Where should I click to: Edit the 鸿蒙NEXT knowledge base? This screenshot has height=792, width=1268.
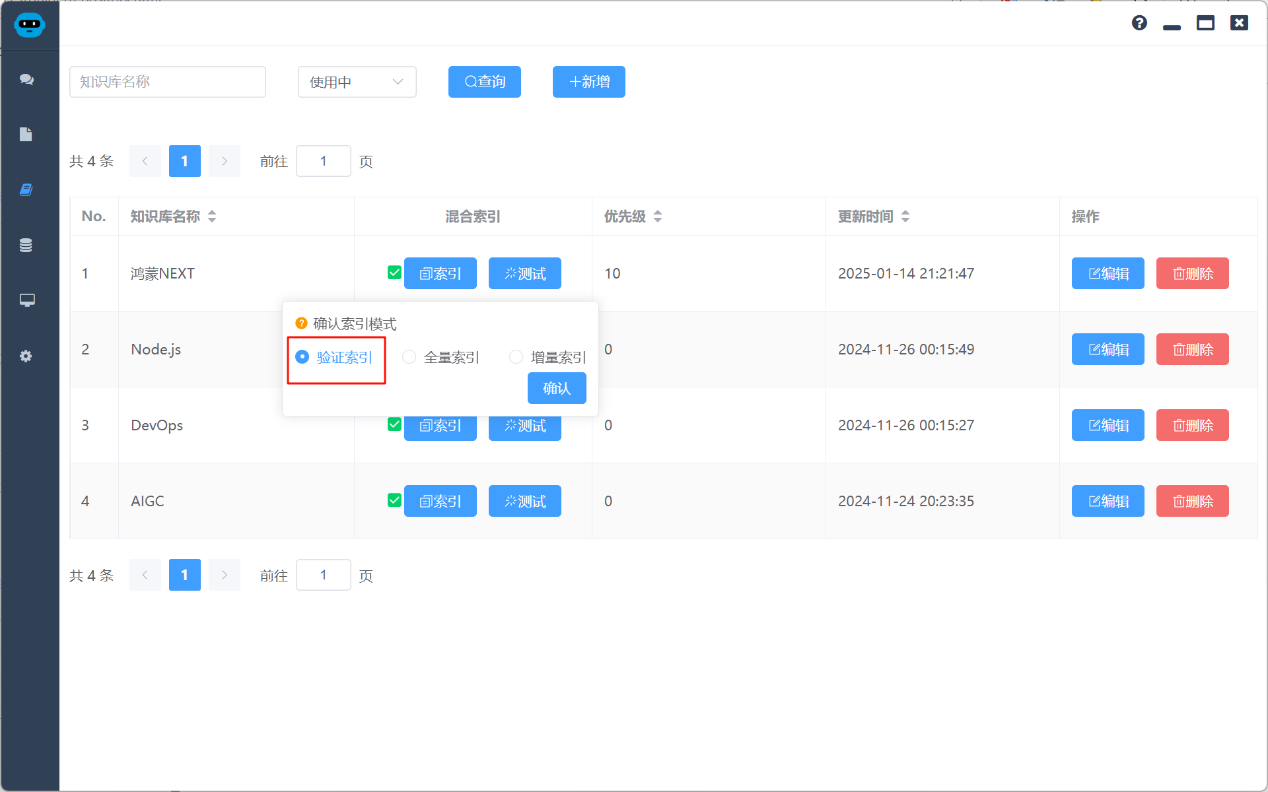[1108, 273]
